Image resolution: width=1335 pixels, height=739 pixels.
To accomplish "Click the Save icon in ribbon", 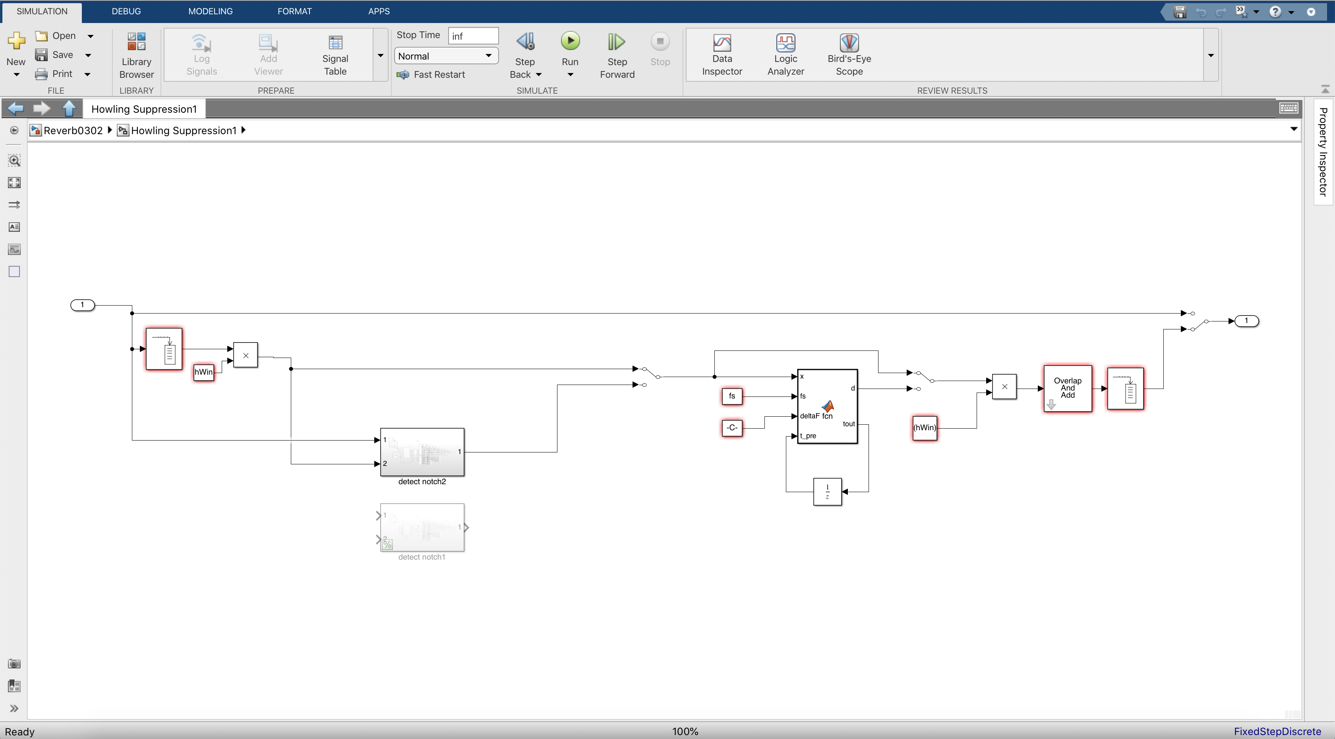I will tap(41, 54).
